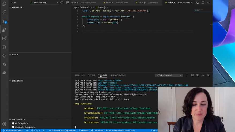Open the Search view in activity bar
Screen dimensions: 235x132
tap(4, 12)
